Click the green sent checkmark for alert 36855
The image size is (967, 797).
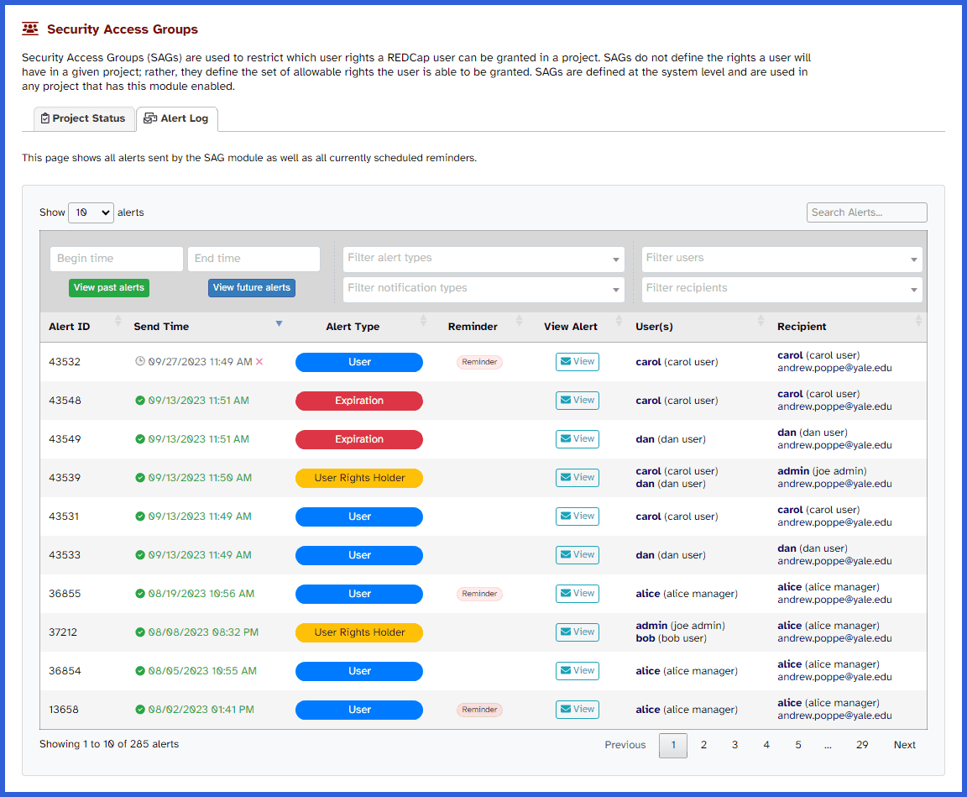click(140, 594)
